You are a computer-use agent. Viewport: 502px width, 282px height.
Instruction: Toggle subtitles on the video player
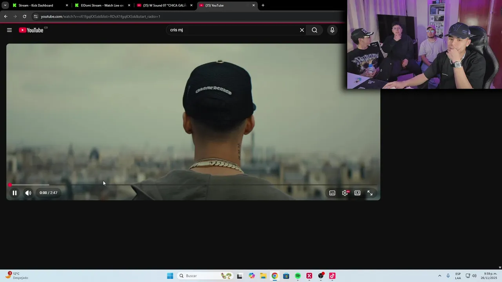tap(332, 193)
